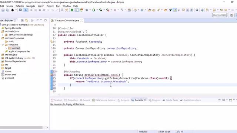Click the Open Console icon in Console view
This screenshot has height=133, width=237.
230,100
